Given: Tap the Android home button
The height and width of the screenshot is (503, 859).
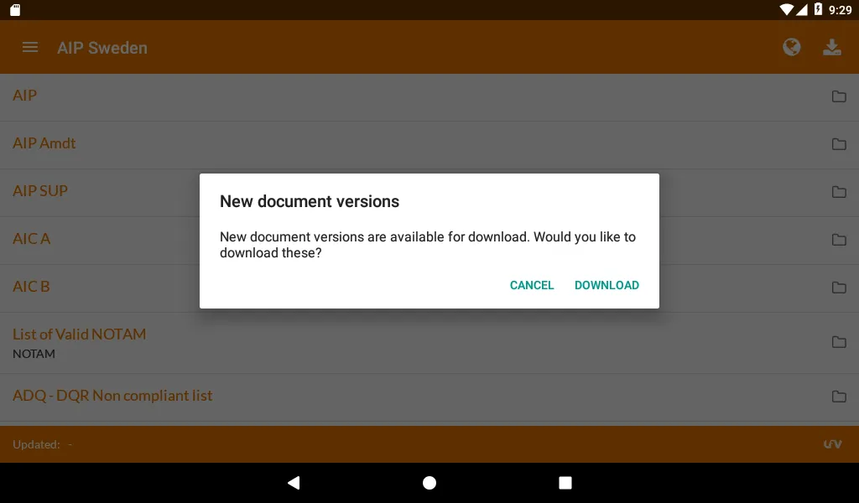Looking at the screenshot, I should [x=429, y=483].
